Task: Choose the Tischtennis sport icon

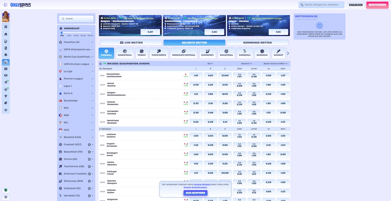Action: pyautogui.click(x=159, y=53)
